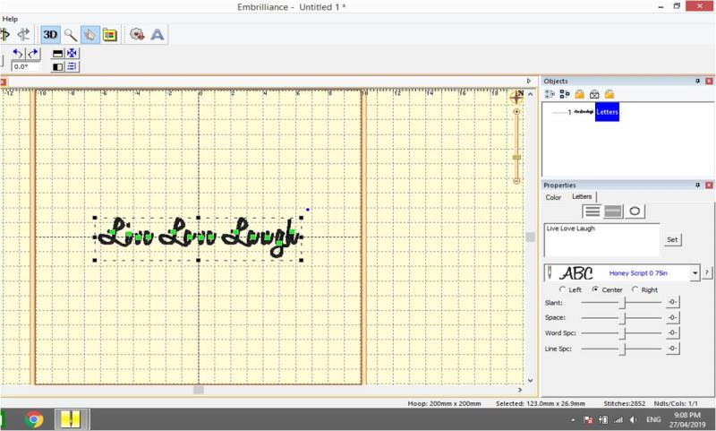
Task: Click the grayed arrow flip icon
Action: [x=23, y=35]
